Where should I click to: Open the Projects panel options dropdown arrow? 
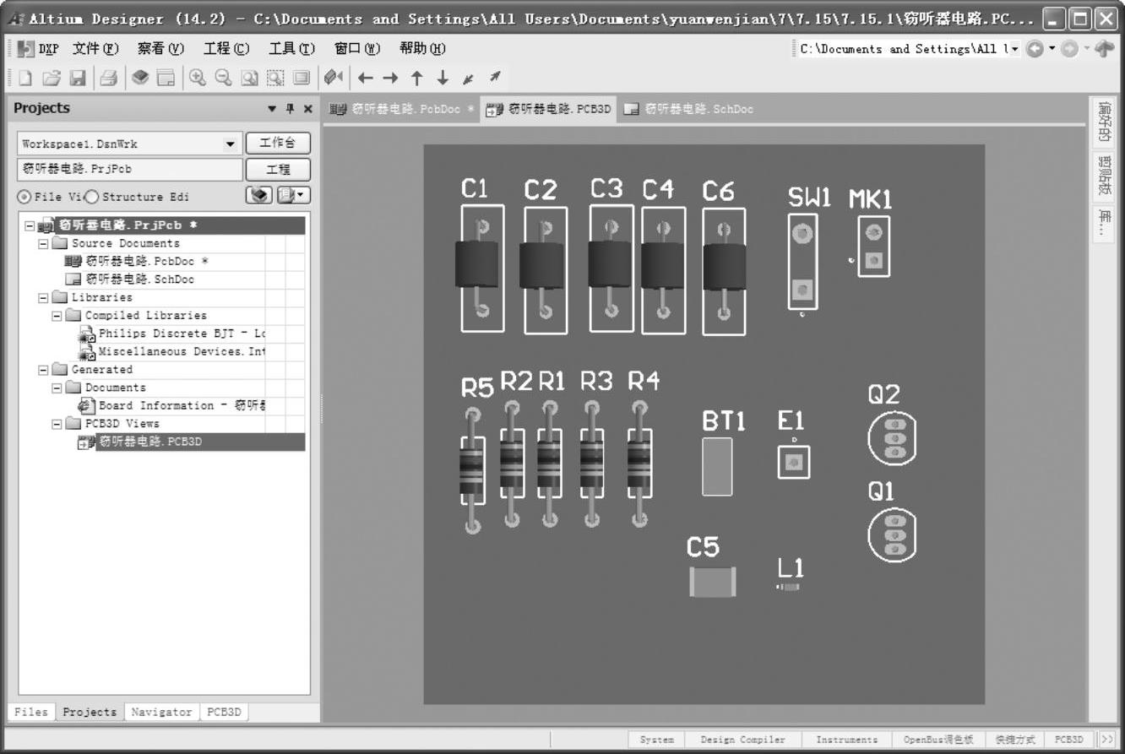click(x=272, y=109)
